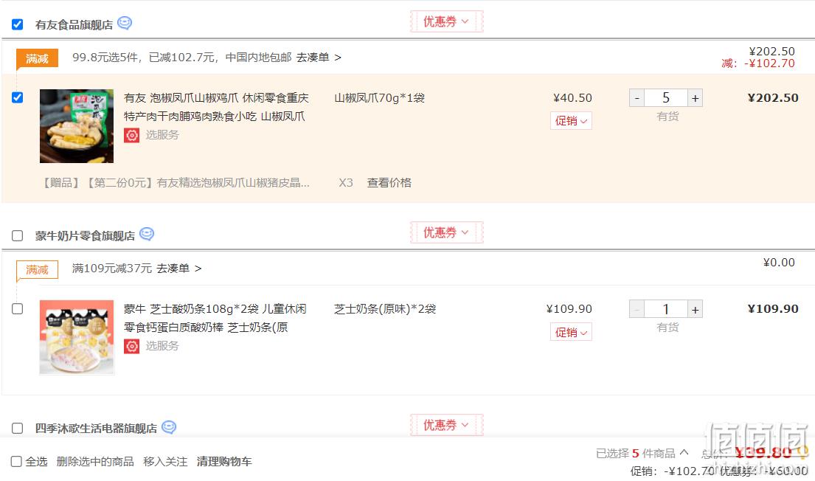Click 删除选中的商品
Image resolution: width=815 pixels, height=481 pixels.
coord(95,462)
